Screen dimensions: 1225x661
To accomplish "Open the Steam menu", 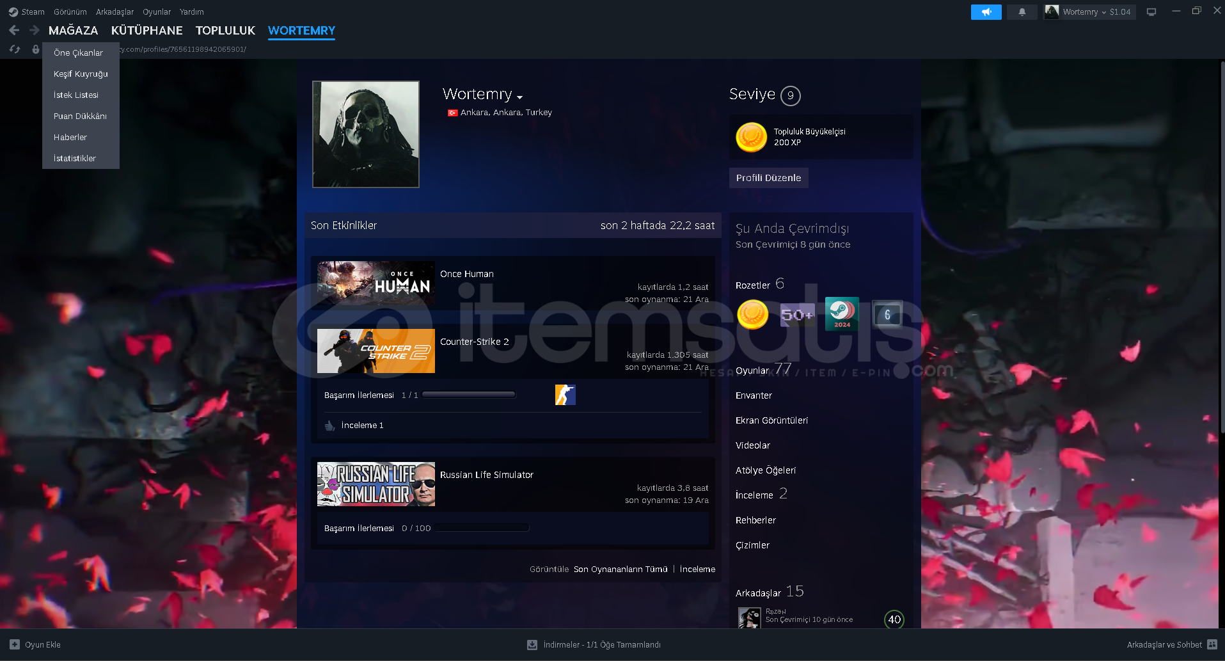I will pyautogui.click(x=33, y=12).
